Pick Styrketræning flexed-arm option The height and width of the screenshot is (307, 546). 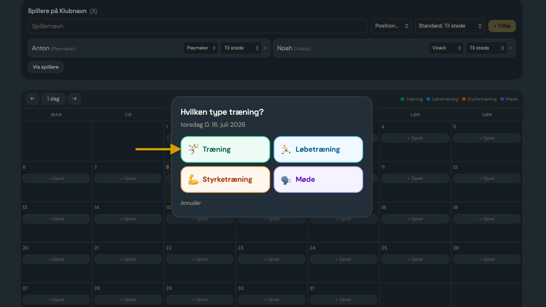click(x=225, y=180)
